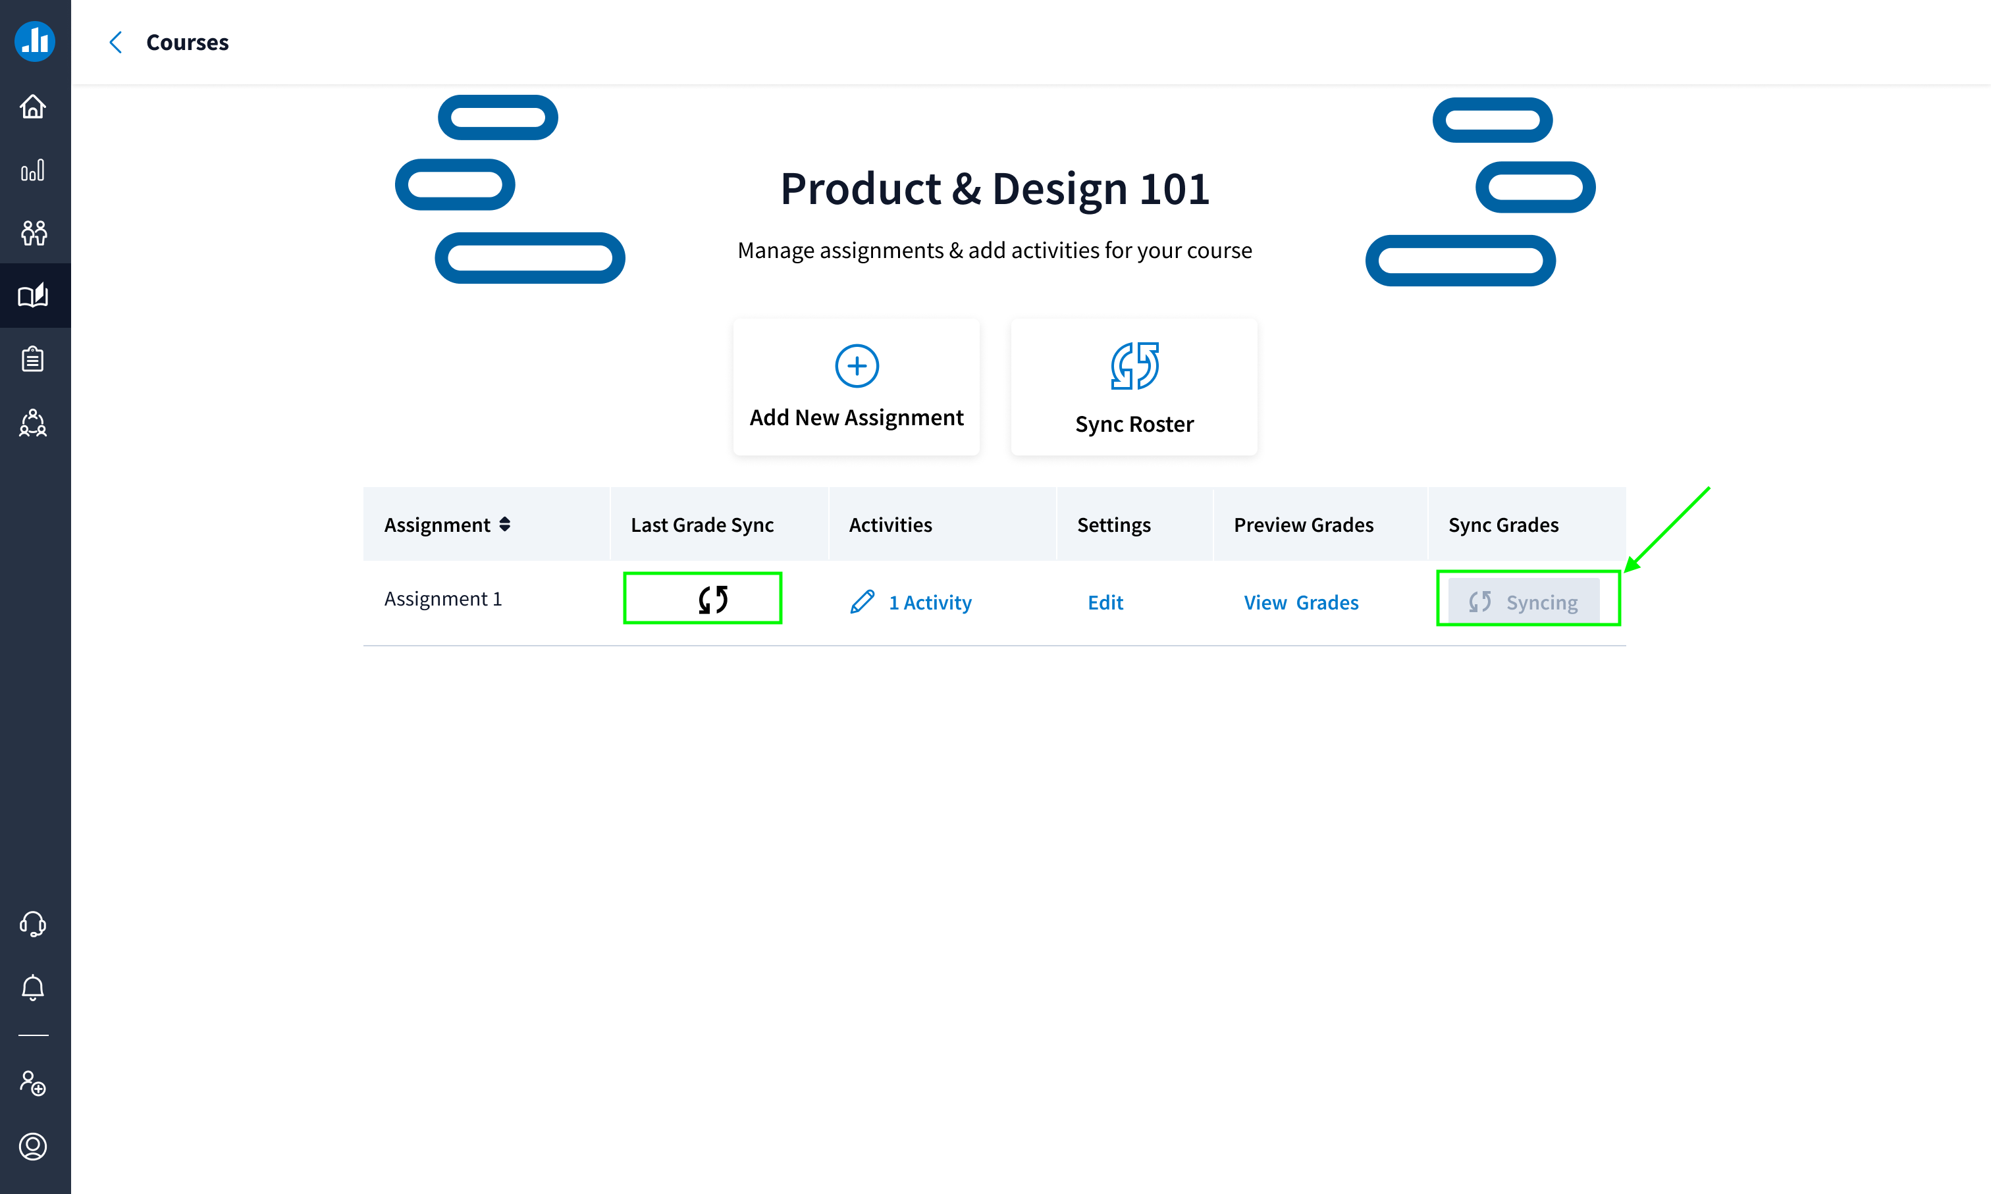Open the clipboard assignments sidebar icon
This screenshot has height=1194, width=1991.
[33, 359]
